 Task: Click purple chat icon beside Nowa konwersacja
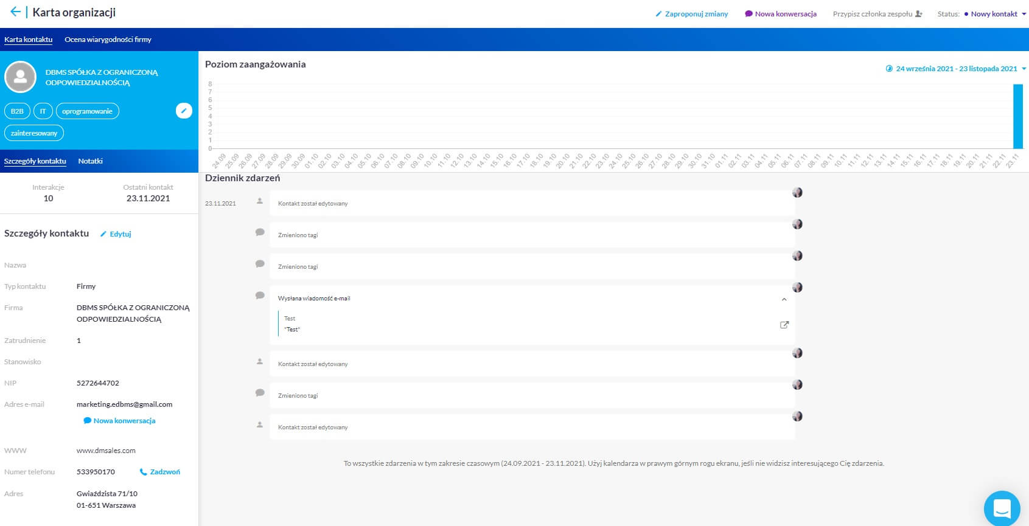click(749, 14)
